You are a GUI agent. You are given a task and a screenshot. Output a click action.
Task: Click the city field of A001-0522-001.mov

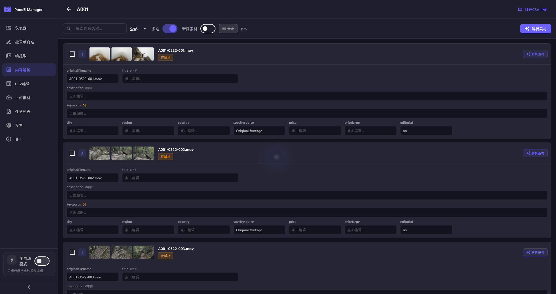(92, 131)
